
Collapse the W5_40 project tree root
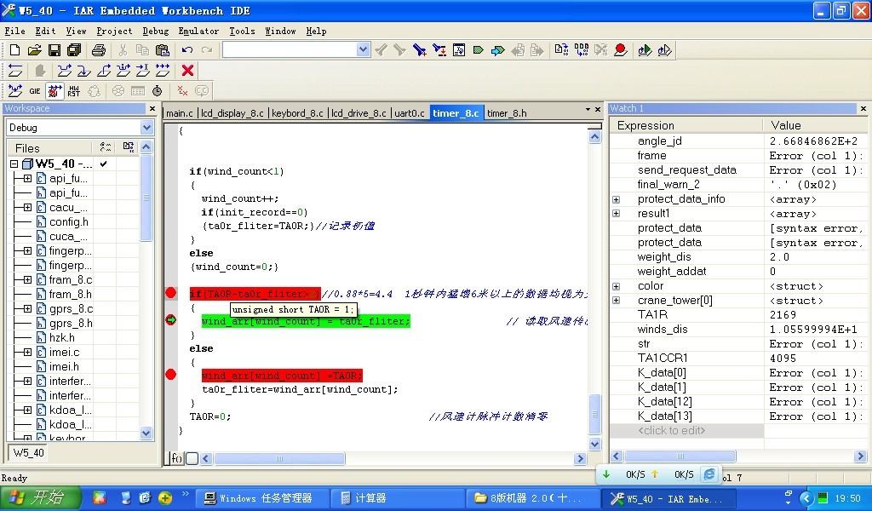(14, 164)
